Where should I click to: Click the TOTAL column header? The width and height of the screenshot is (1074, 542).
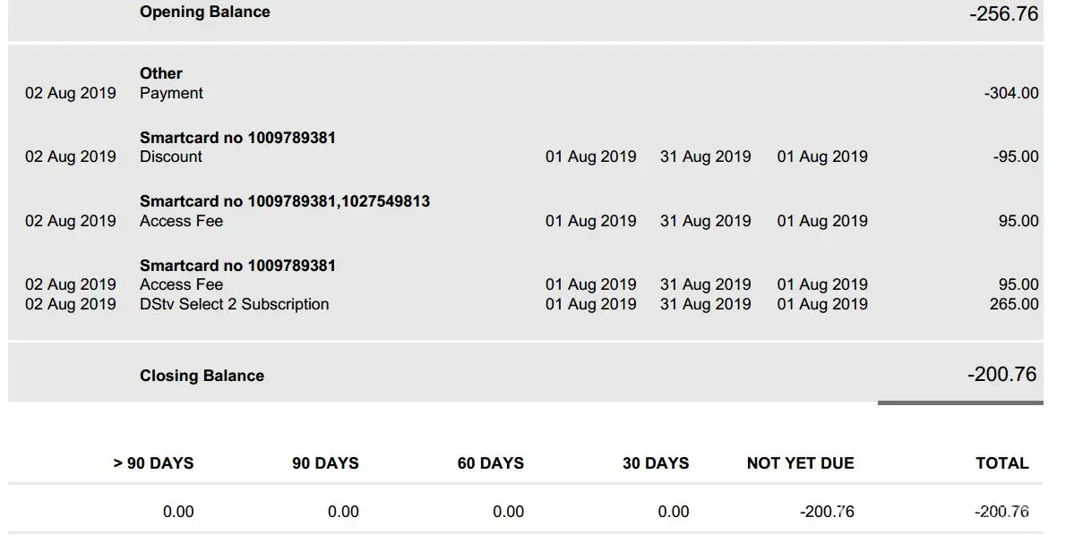(1001, 463)
